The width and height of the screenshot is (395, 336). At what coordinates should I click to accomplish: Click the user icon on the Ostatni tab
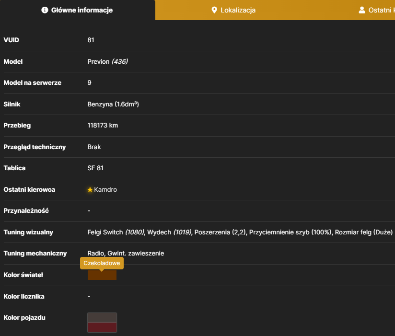click(x=362, y=10)
